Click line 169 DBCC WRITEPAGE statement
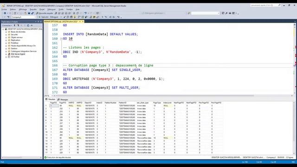Screen dimensions: 297x167 pyautogui.click(x=114, y=79)
